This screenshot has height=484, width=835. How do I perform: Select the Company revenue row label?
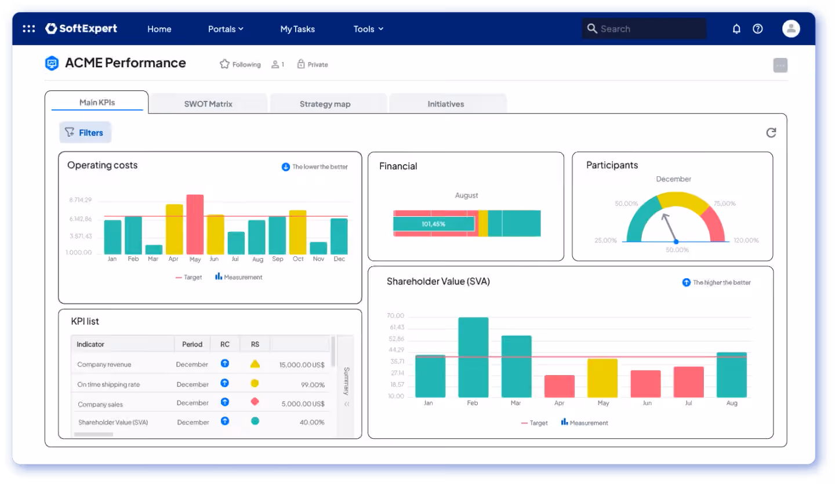click(104, 365)
